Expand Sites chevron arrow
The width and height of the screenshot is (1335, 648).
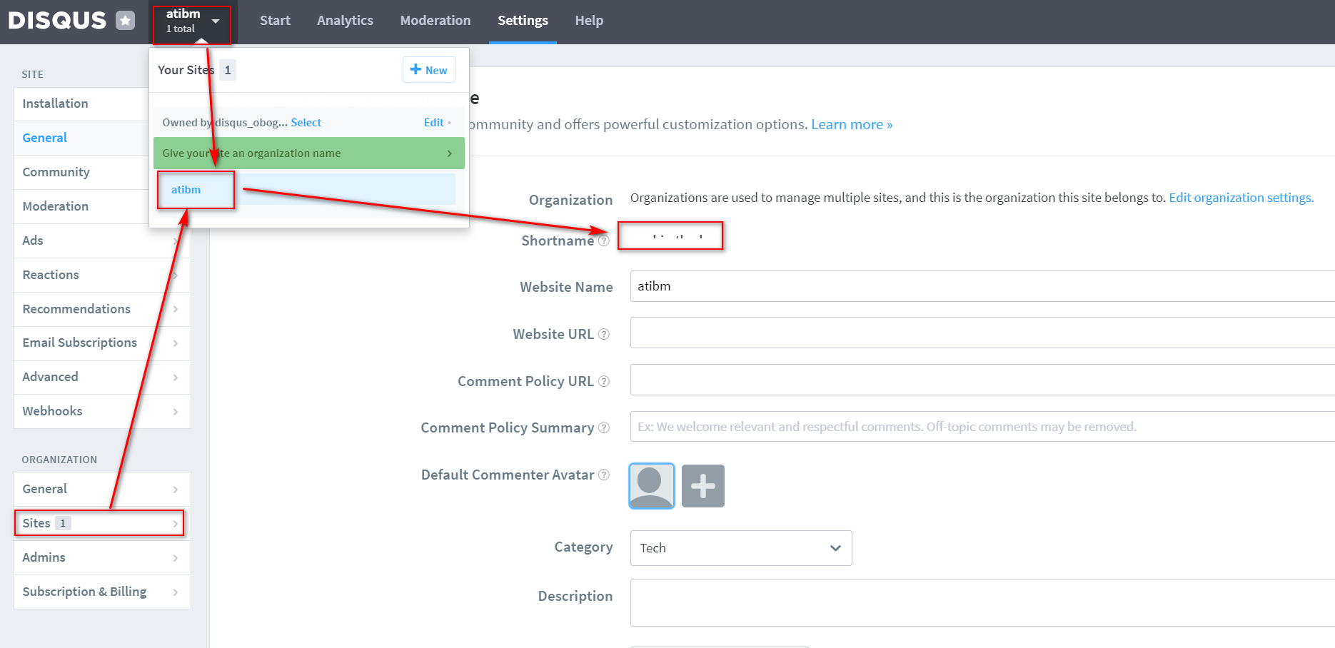pyautogui.click(x=176, y=524)
